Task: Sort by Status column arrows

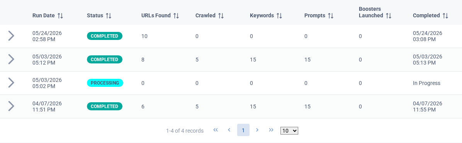Action: click(x=109, y=16)
